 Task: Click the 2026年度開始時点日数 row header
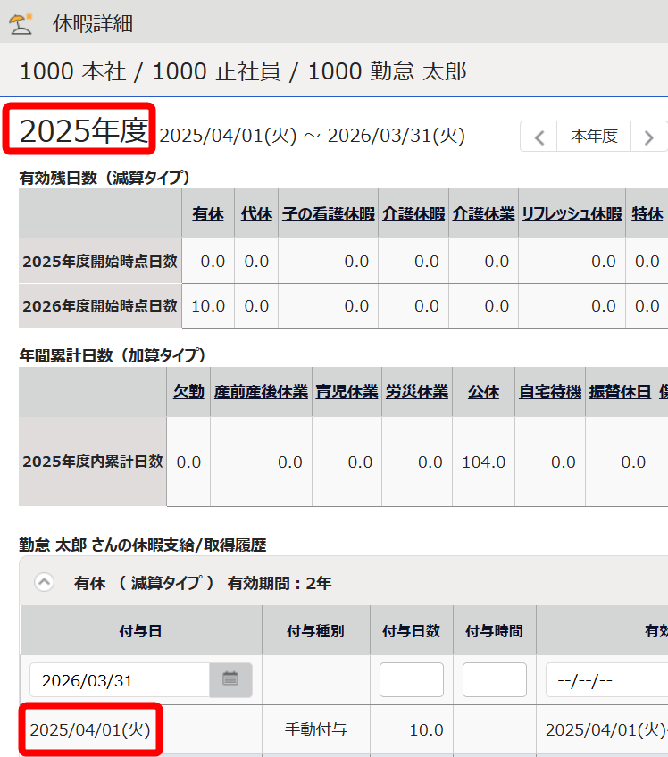pyautogui.click(x=100, y=306)
